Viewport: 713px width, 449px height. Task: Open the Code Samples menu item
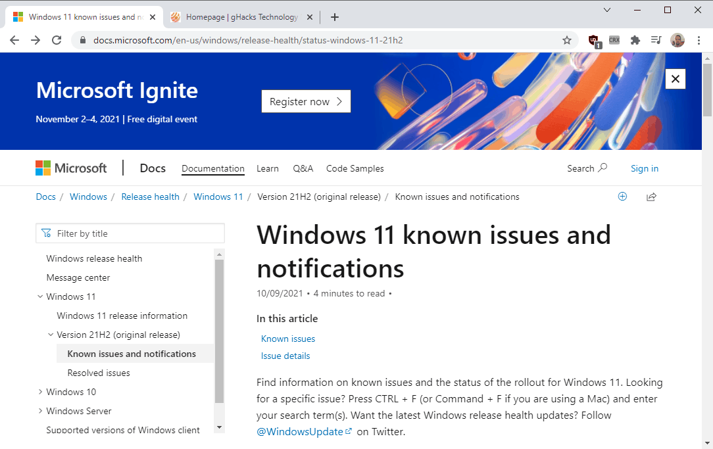tap(355, 168)
